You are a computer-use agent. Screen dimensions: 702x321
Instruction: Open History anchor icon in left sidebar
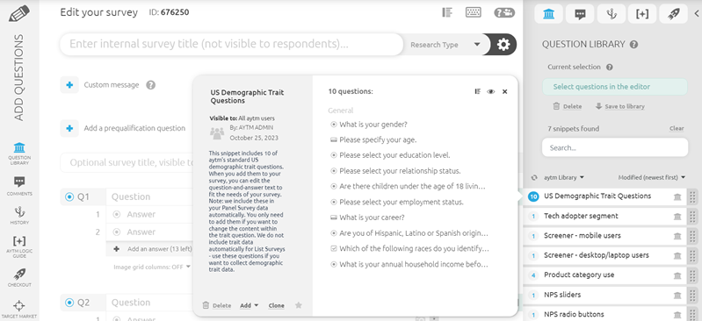pyautogui.click(x=19, y=215)
